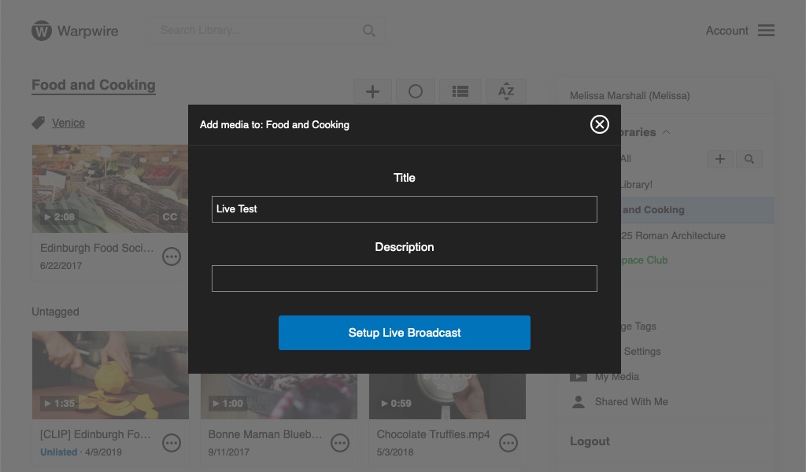Open Shared With Me
Image resolution: width=806 pixels, height=472 pixels.
pyautogui.click(x=631, y=402)
